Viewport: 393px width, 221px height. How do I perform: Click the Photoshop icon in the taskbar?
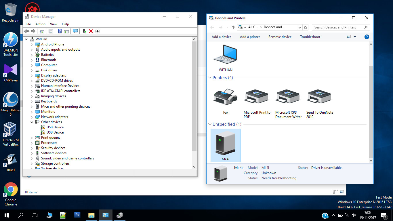(x=77, y=215)
